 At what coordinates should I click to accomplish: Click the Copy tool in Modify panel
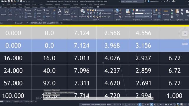28,14
